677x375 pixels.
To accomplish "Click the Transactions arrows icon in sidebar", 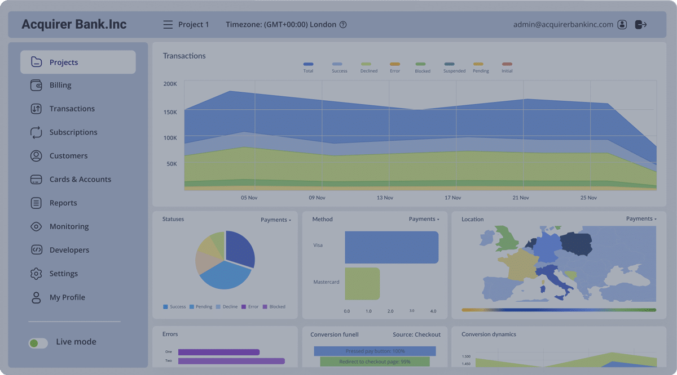I will coord(36,109).
